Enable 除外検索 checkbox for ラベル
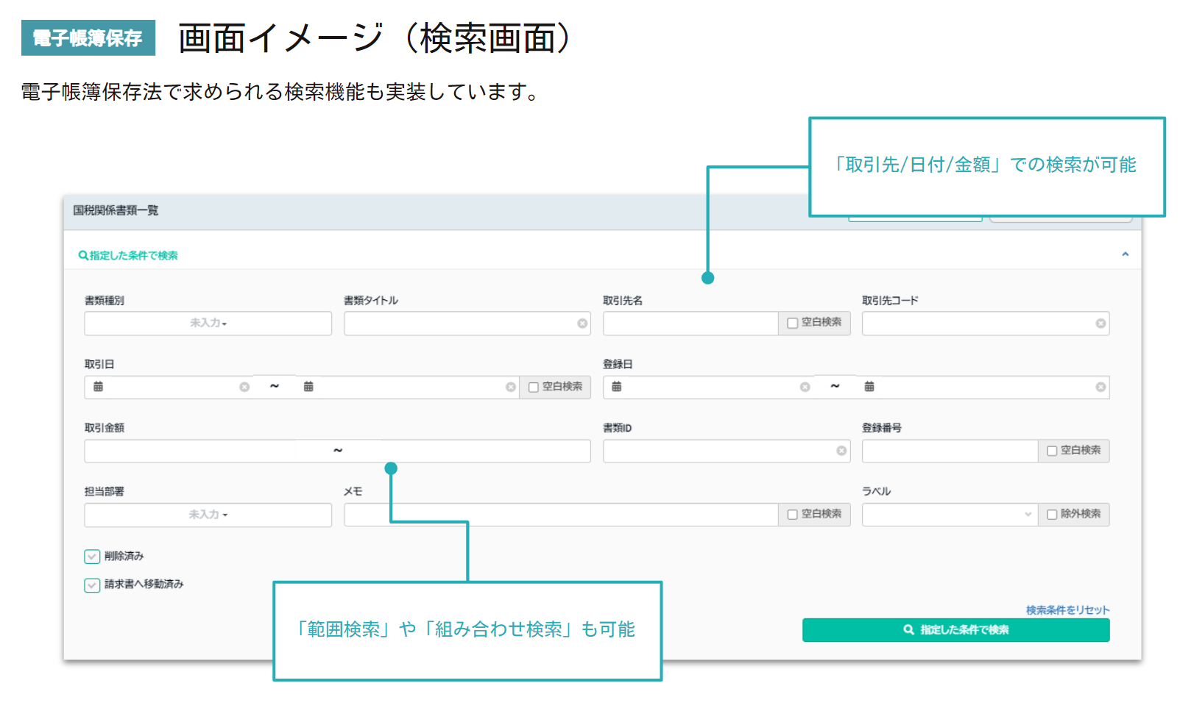 (1052, 515)
